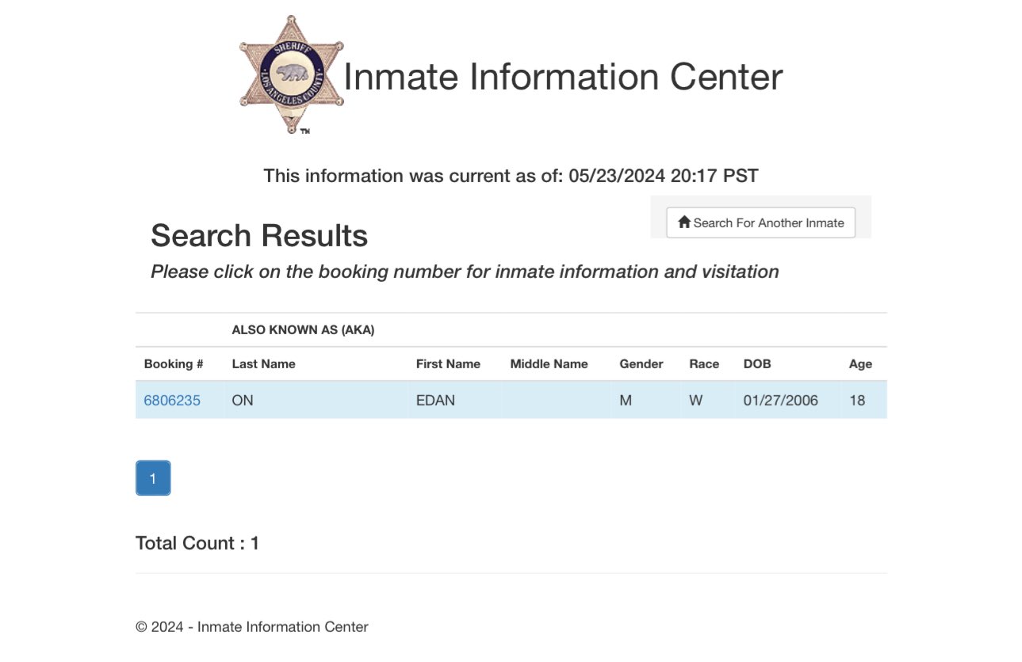Click the Los Angeles County Sheriff badge logo
Viewport: 1022px width, 662px height.
pos(292,75)
